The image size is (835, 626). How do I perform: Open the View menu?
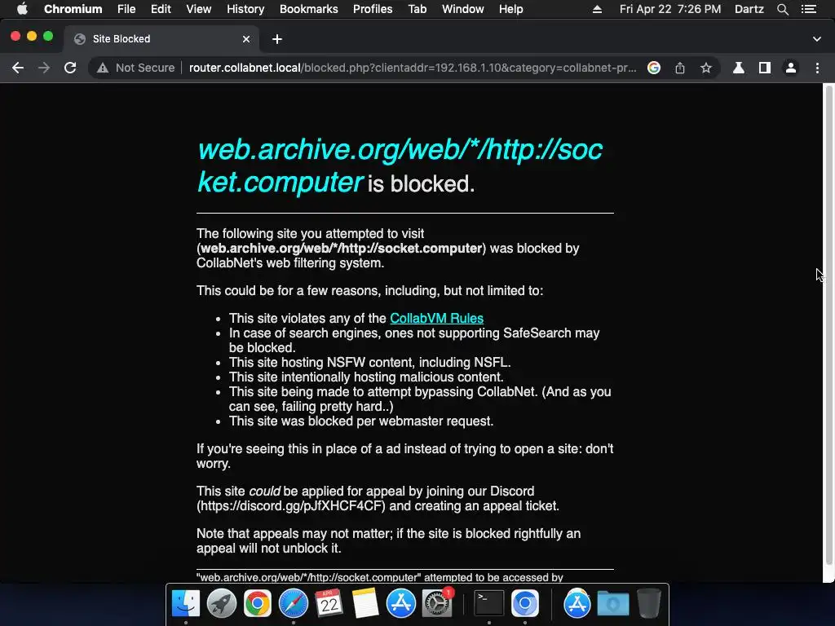point(199,9)
